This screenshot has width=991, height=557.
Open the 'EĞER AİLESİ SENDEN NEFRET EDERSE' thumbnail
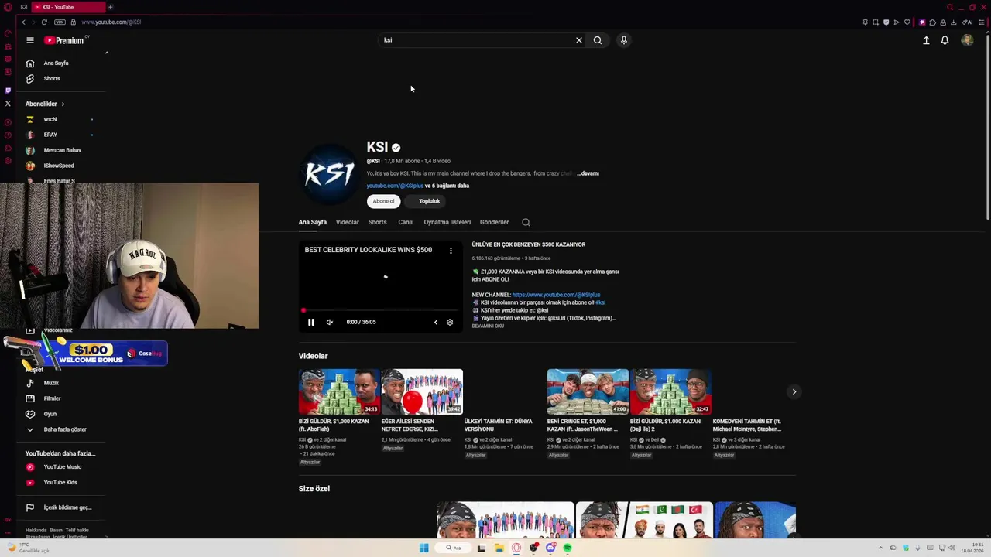[422, 391]
